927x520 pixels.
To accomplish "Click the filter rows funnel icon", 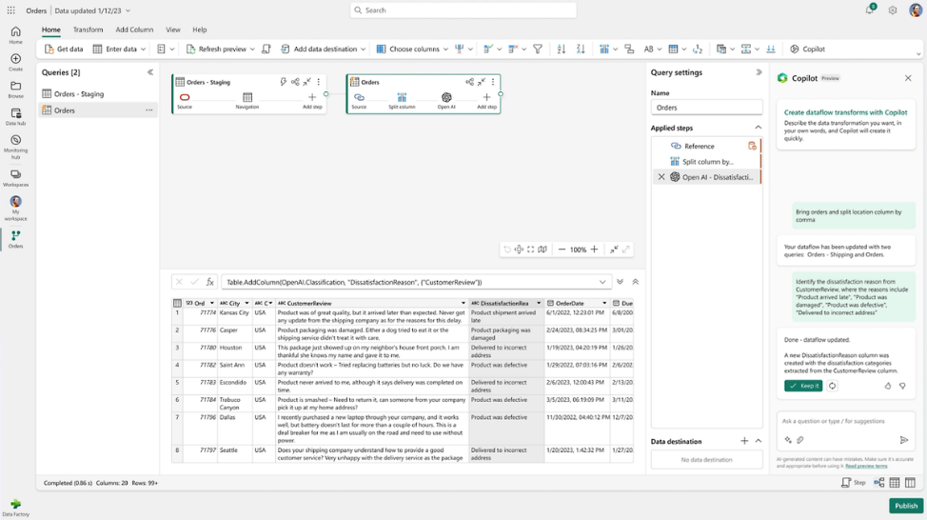I will click(538, 49).
